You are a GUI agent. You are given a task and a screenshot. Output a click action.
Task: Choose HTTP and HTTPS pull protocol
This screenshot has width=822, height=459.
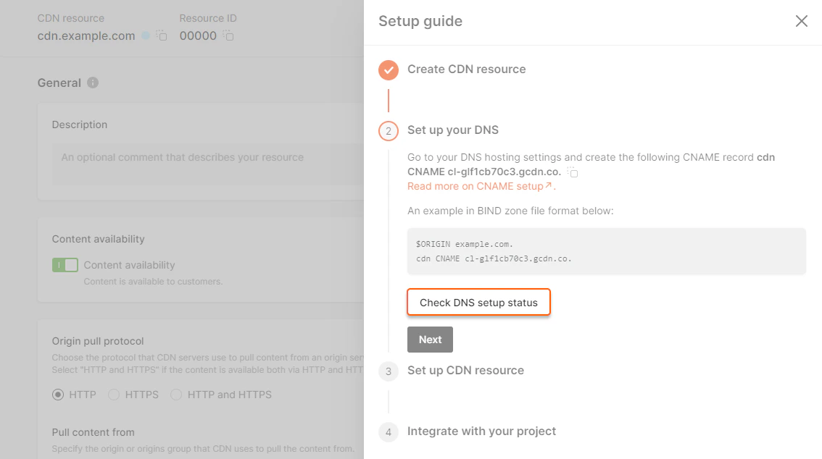click(x=176, y=395)
